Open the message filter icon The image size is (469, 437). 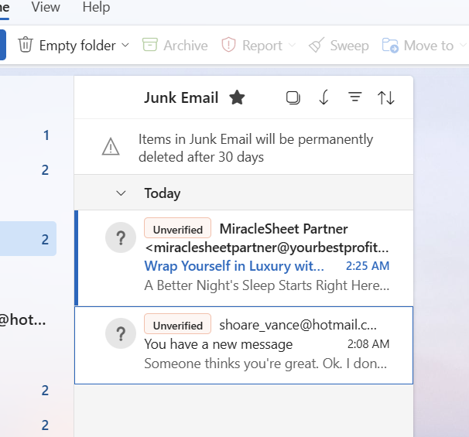coord(355,97)
